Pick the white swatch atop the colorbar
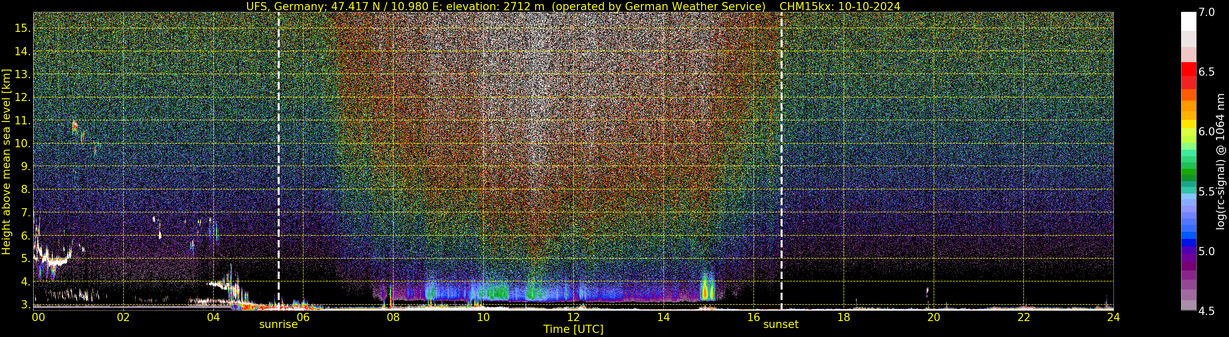1229x337 pixels. [x=1188, y=21]
